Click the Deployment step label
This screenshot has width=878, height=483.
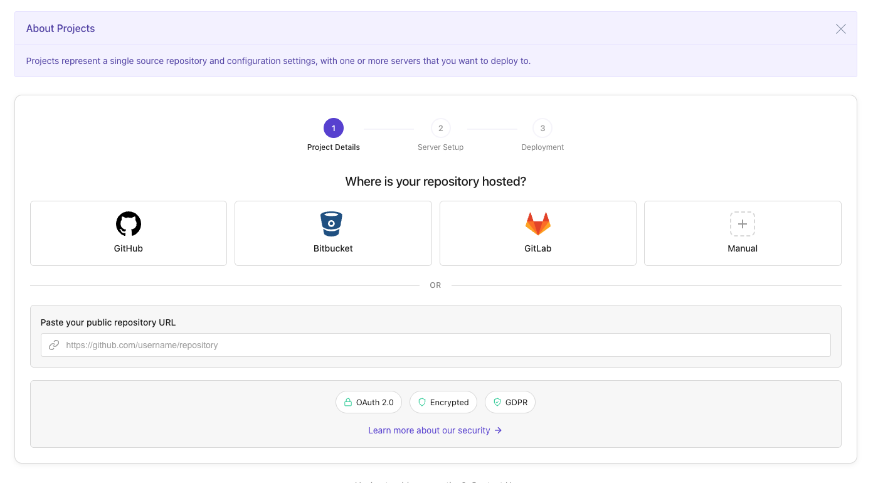[x=542, y=147]
